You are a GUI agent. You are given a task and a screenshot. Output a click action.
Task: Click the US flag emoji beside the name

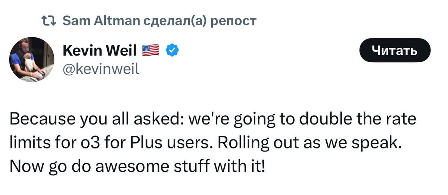pyautogui.click(x=150, y=50)
